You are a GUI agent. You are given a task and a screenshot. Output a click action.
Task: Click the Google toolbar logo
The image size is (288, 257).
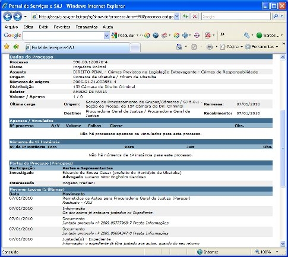(12, 36)
